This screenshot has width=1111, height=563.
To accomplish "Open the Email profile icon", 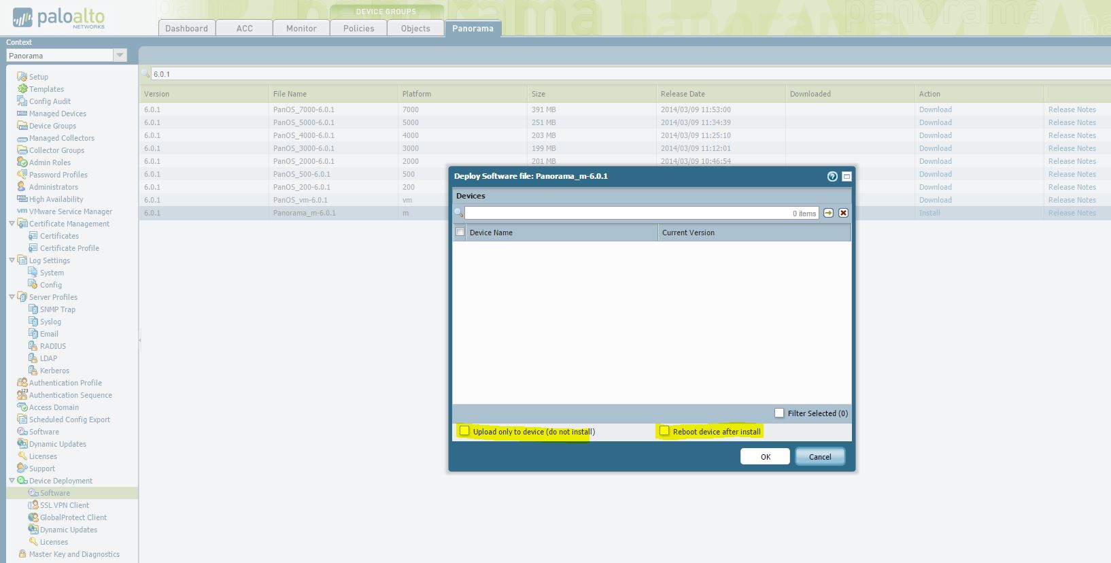I will tap(33, 334).
